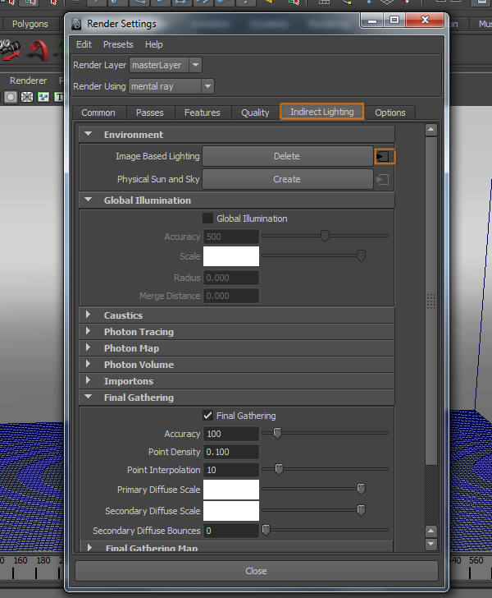Image resolution: width=492 pixels, height=598 pixels.
Task: Click the Primary Diffuse Scale white swatch
Action: pyautogui.click(x=231, y=490)
